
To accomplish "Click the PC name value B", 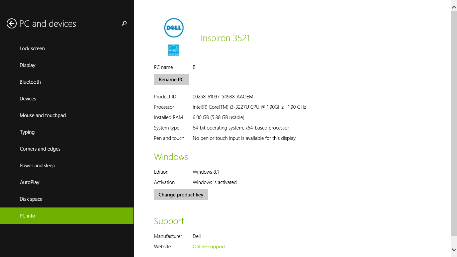I will pyautogui.click(x=194, y=67).
